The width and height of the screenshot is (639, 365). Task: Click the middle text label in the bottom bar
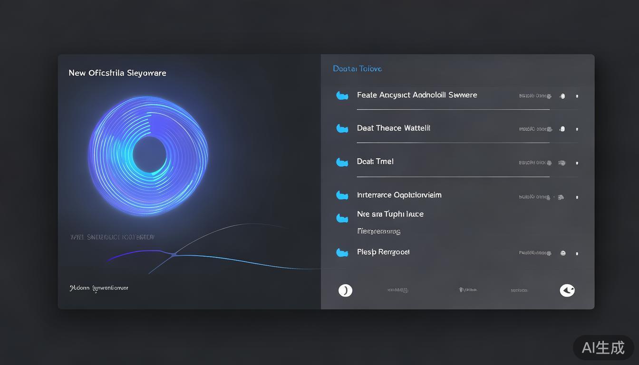[467, 290]
